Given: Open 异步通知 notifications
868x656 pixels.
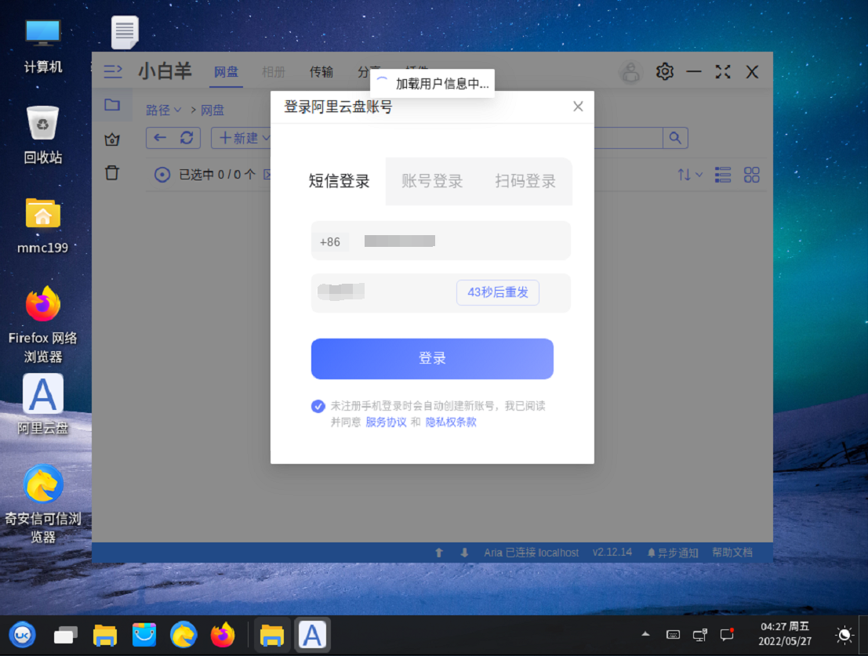Looking at the screenshot, I should click(673, 553).
